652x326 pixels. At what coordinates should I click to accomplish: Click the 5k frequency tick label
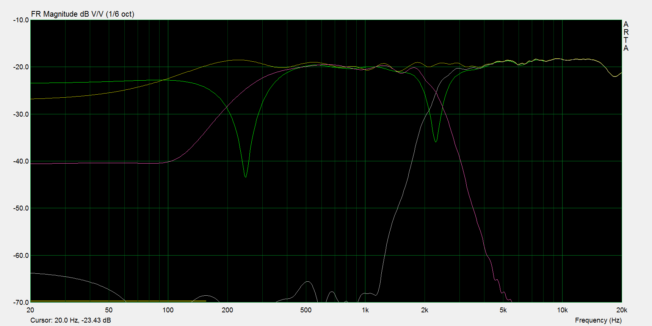(x=503, y=310)
